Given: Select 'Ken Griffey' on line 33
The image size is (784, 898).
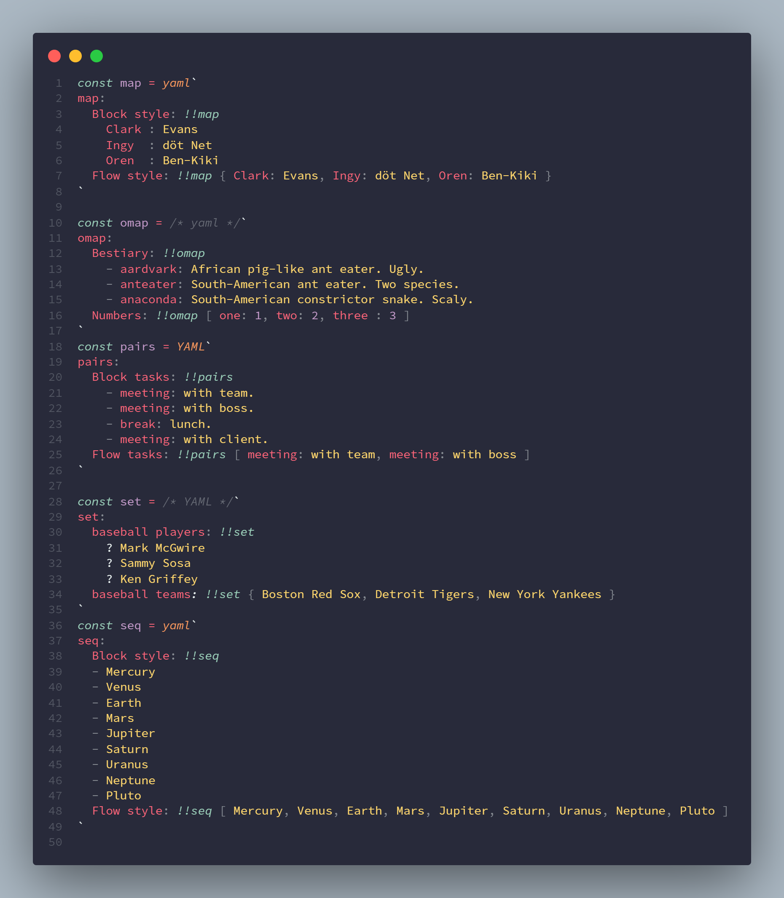Looking at the screenshot, I should coord(159,579).
